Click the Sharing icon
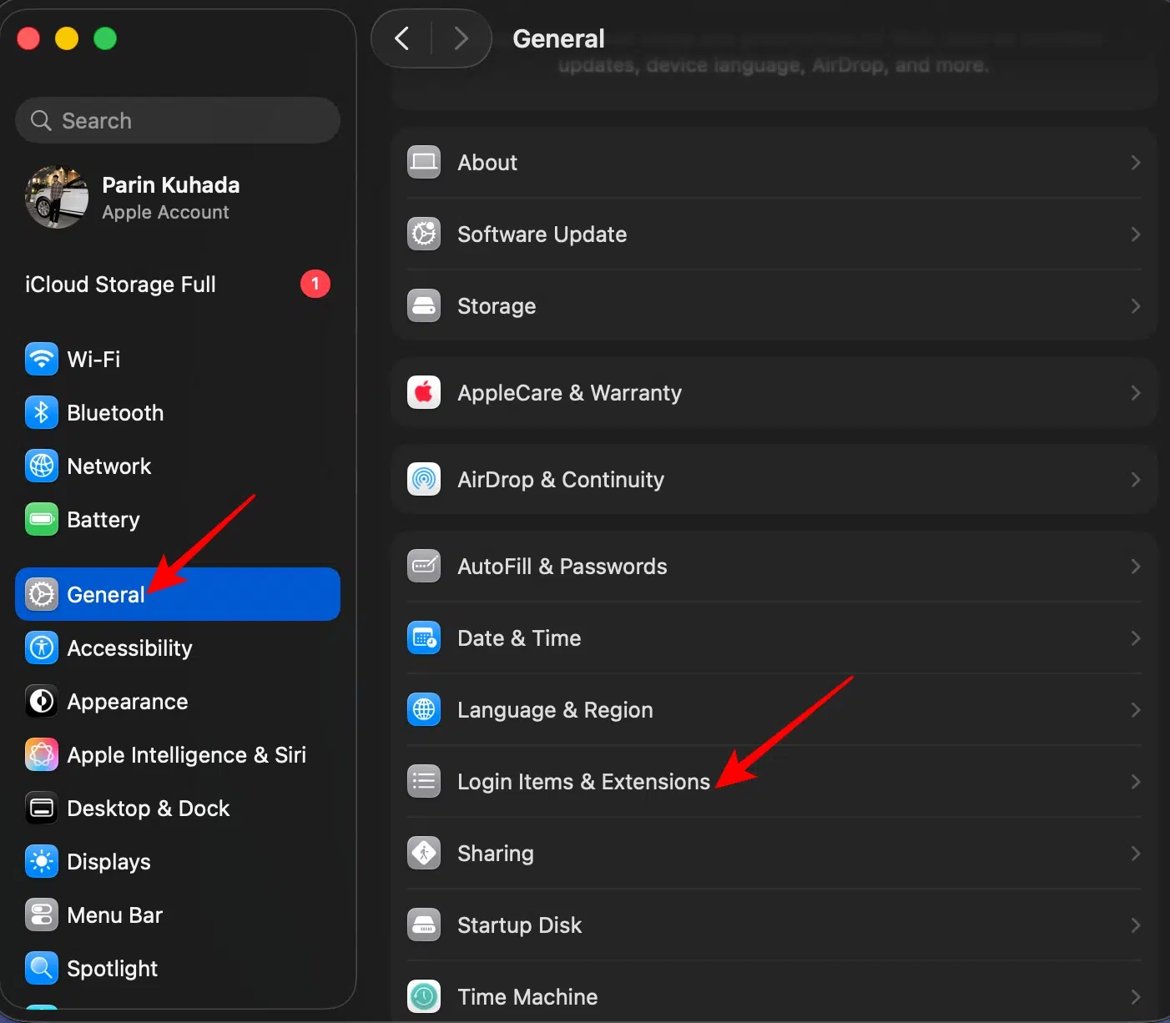The height and width of the screenshot is (1023, 1170). pos(424,854)
